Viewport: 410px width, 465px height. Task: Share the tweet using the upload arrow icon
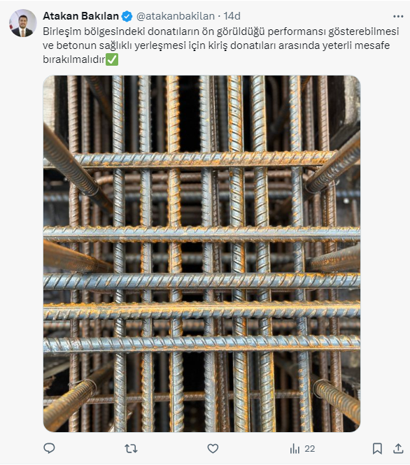(398, 448)
